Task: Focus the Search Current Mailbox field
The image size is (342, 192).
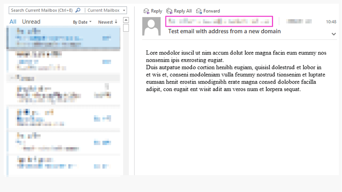Action: (x=42, y=10)
